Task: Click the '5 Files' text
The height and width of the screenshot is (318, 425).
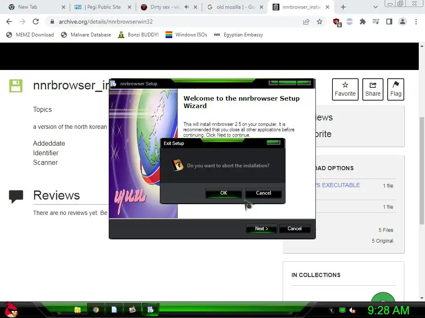Action: pos(386,230)
